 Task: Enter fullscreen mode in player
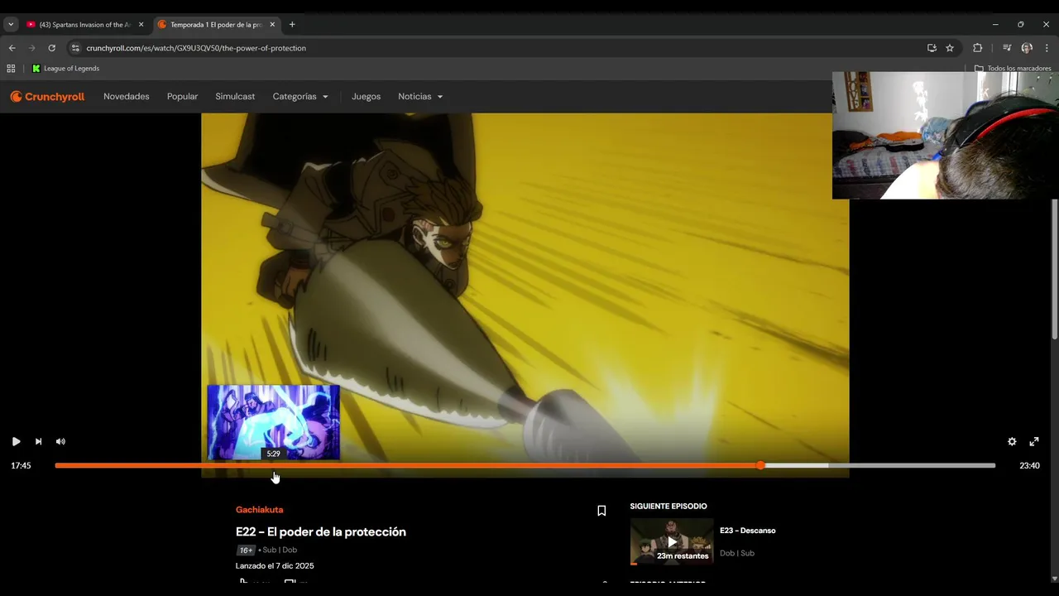point(1034,441)
